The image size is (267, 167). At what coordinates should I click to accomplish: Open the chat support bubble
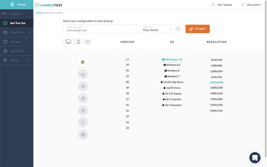tap(255, 158)
